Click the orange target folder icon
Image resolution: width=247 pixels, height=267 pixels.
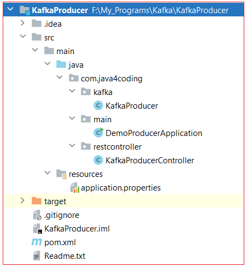point(37,201)
